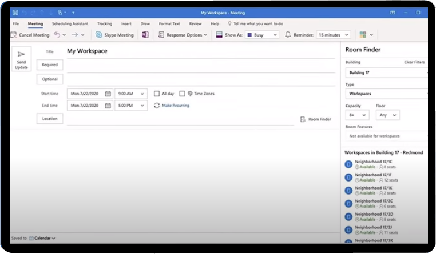
Task: Expand the reply arrow dropdown
Action: point(64,35)
